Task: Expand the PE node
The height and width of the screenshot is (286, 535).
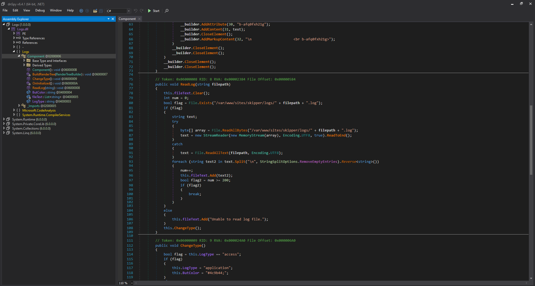Action: [14, 33]
